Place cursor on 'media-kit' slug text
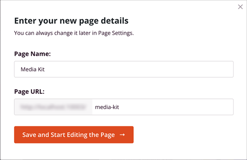The width and height of the screenshot is (247, 160). click(107, 107)
